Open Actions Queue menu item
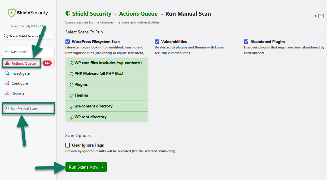Screen dimensions: 327x180 28,63
